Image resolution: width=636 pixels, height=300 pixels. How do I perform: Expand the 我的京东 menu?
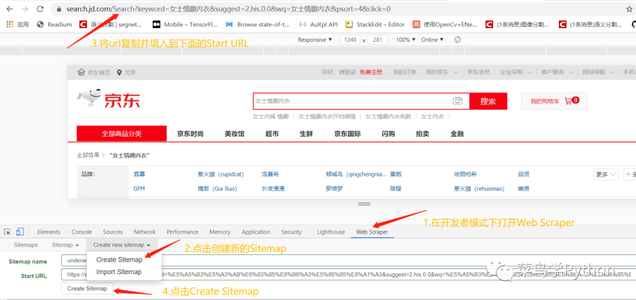[442, 72]
